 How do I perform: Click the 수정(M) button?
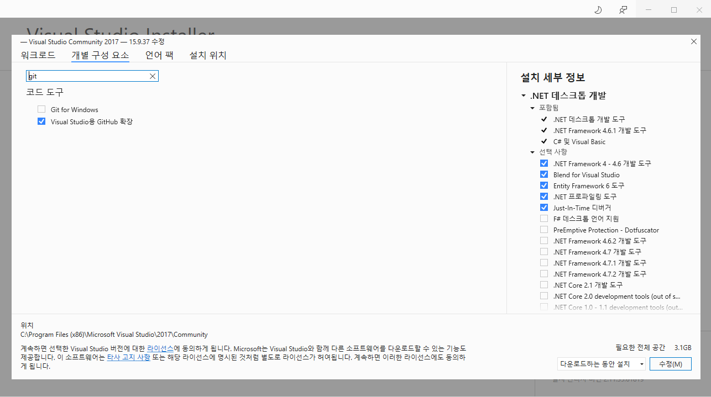tap(671, 364)
